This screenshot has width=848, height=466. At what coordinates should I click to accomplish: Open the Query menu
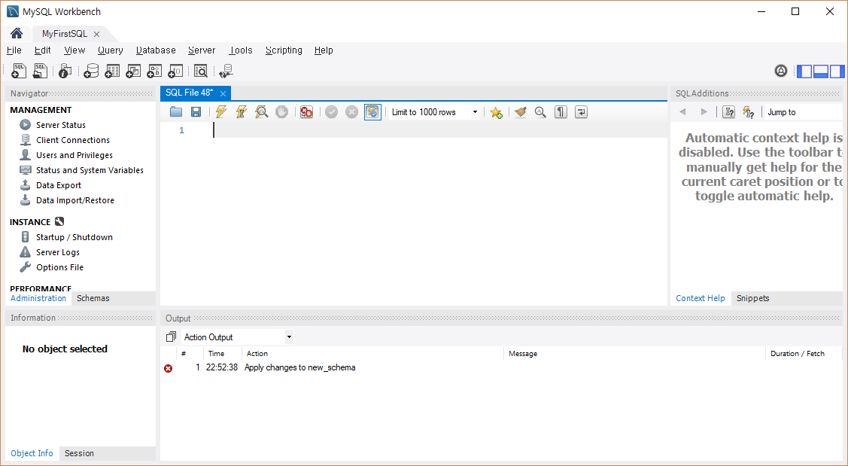coord(111,50)
